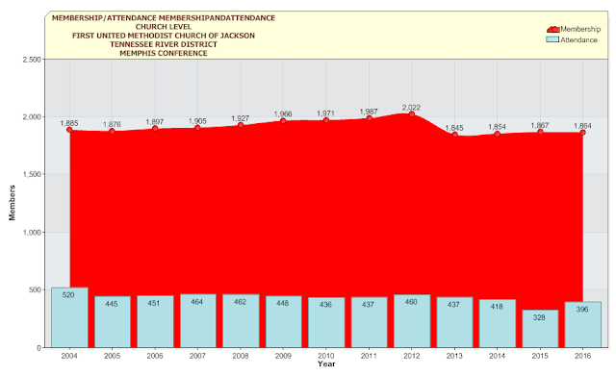
Task: Click the 2014 attendance bar labeled 418
Action: click(x=498, y=323)
